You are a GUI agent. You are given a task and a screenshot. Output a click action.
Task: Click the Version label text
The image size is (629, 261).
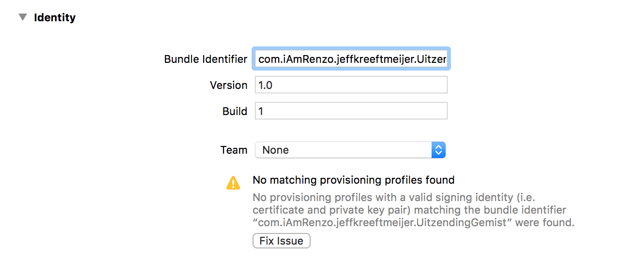(x=229, y=85)
